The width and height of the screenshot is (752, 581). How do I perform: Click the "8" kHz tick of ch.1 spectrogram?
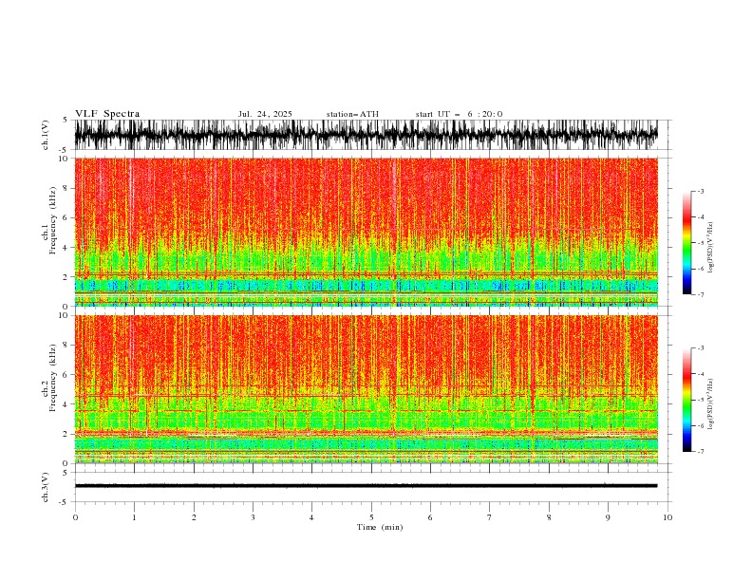click(x=66, y=188)
